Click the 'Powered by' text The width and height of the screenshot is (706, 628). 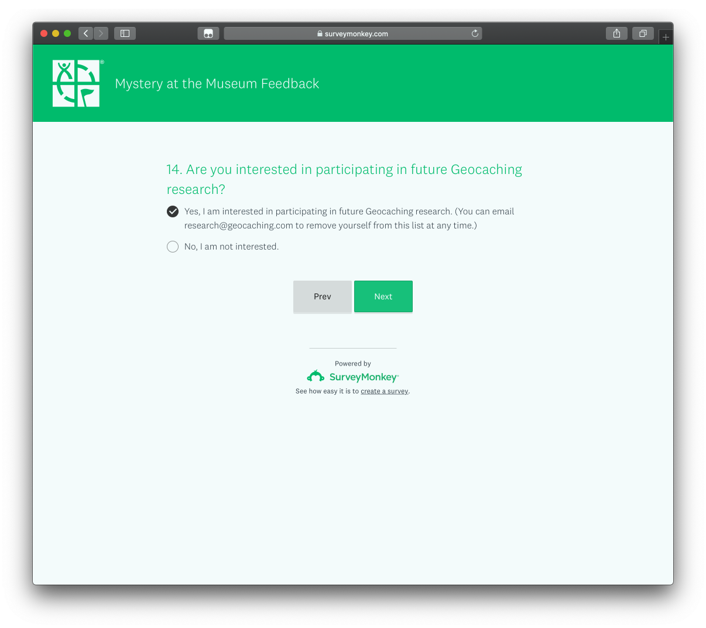click(353, 364)
